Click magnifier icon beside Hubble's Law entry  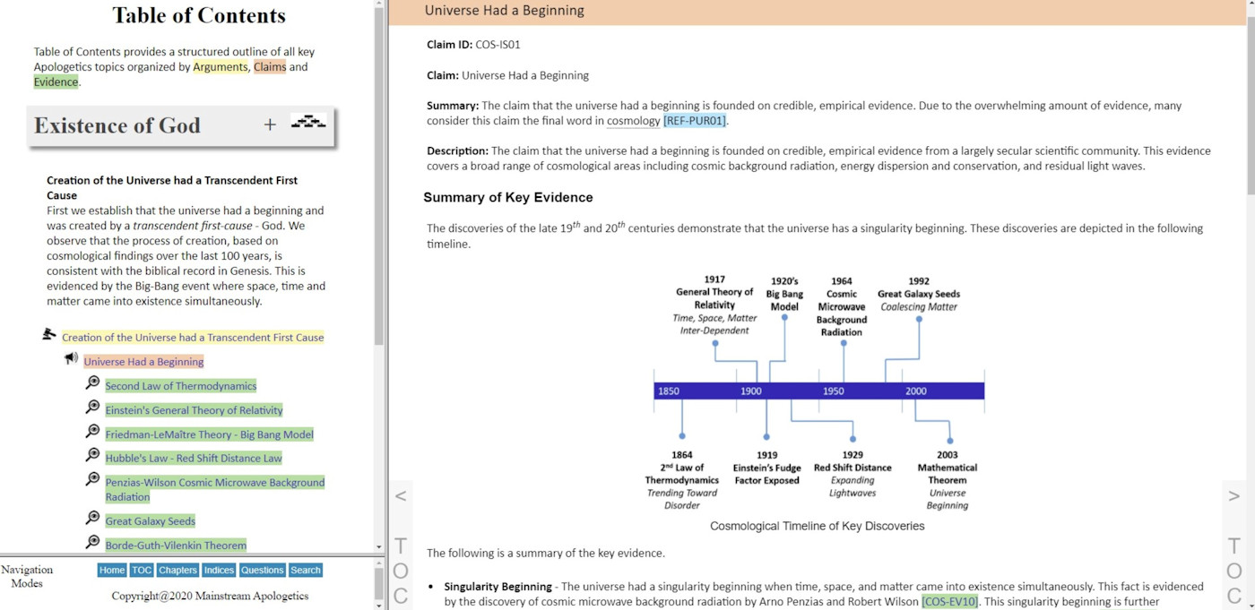[x=92, y=455]
